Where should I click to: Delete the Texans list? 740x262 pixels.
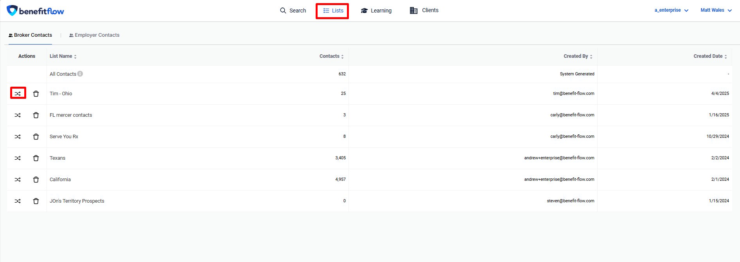click(36, 158)
